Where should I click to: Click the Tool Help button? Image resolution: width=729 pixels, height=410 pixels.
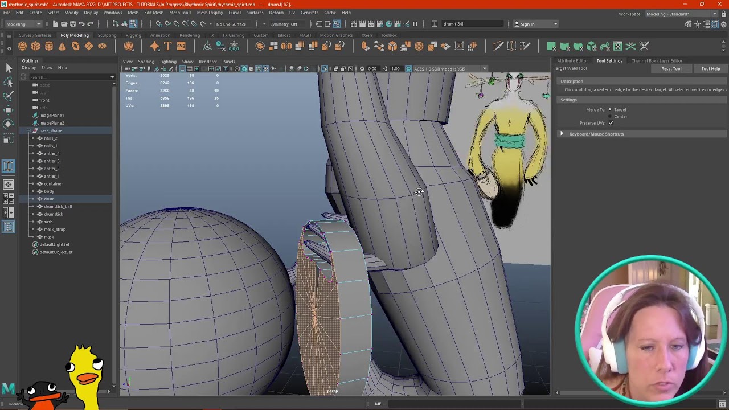click(x=710, y=69)
